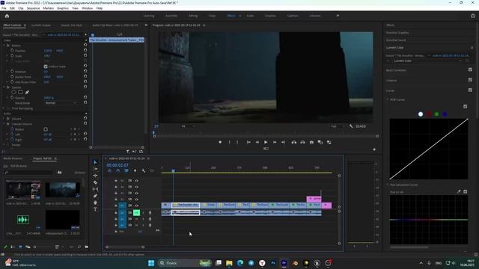
Task: Select the Track Select Forward tool
Action: (x=95, y=169)
